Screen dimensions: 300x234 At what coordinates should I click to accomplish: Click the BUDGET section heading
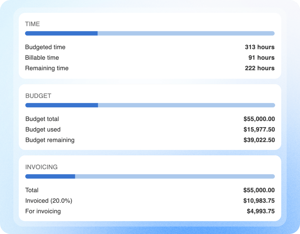click(x=38, y=96)
